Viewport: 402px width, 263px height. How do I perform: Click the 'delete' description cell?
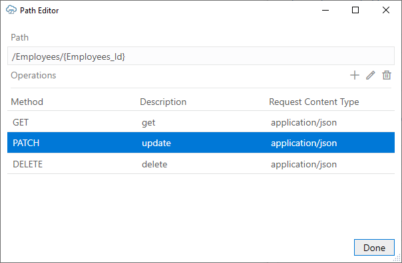coord(154,164)
